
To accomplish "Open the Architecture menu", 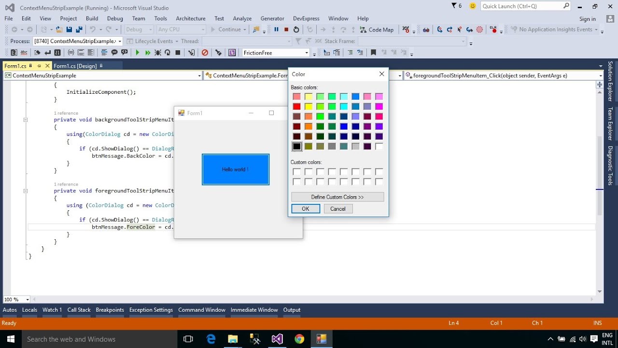I will point(191,18).
